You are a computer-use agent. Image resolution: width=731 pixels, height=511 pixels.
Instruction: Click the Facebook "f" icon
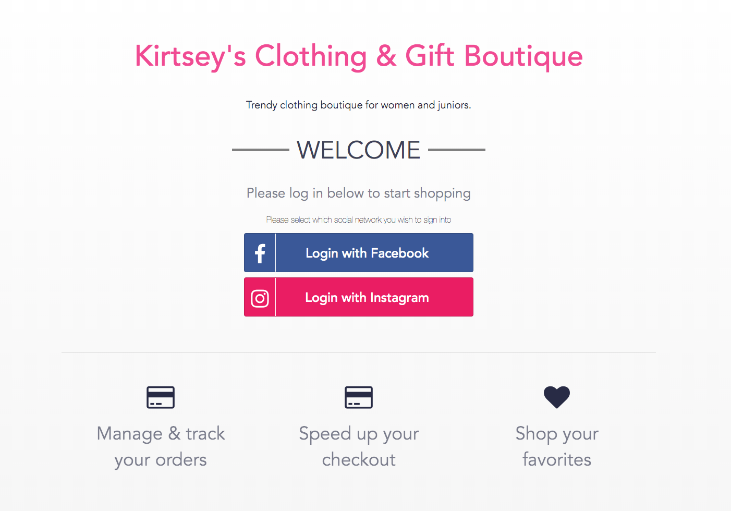(x=260, y=253)
